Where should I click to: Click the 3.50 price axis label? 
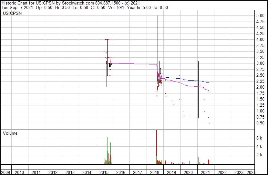tap(260, 52)
